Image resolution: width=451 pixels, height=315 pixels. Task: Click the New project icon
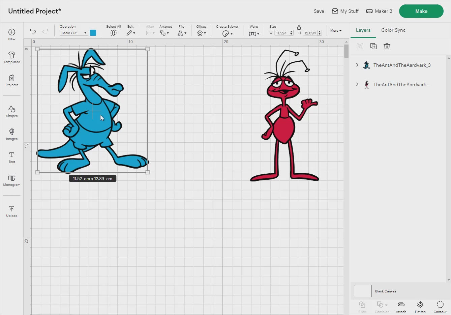[x=12, y=32]
